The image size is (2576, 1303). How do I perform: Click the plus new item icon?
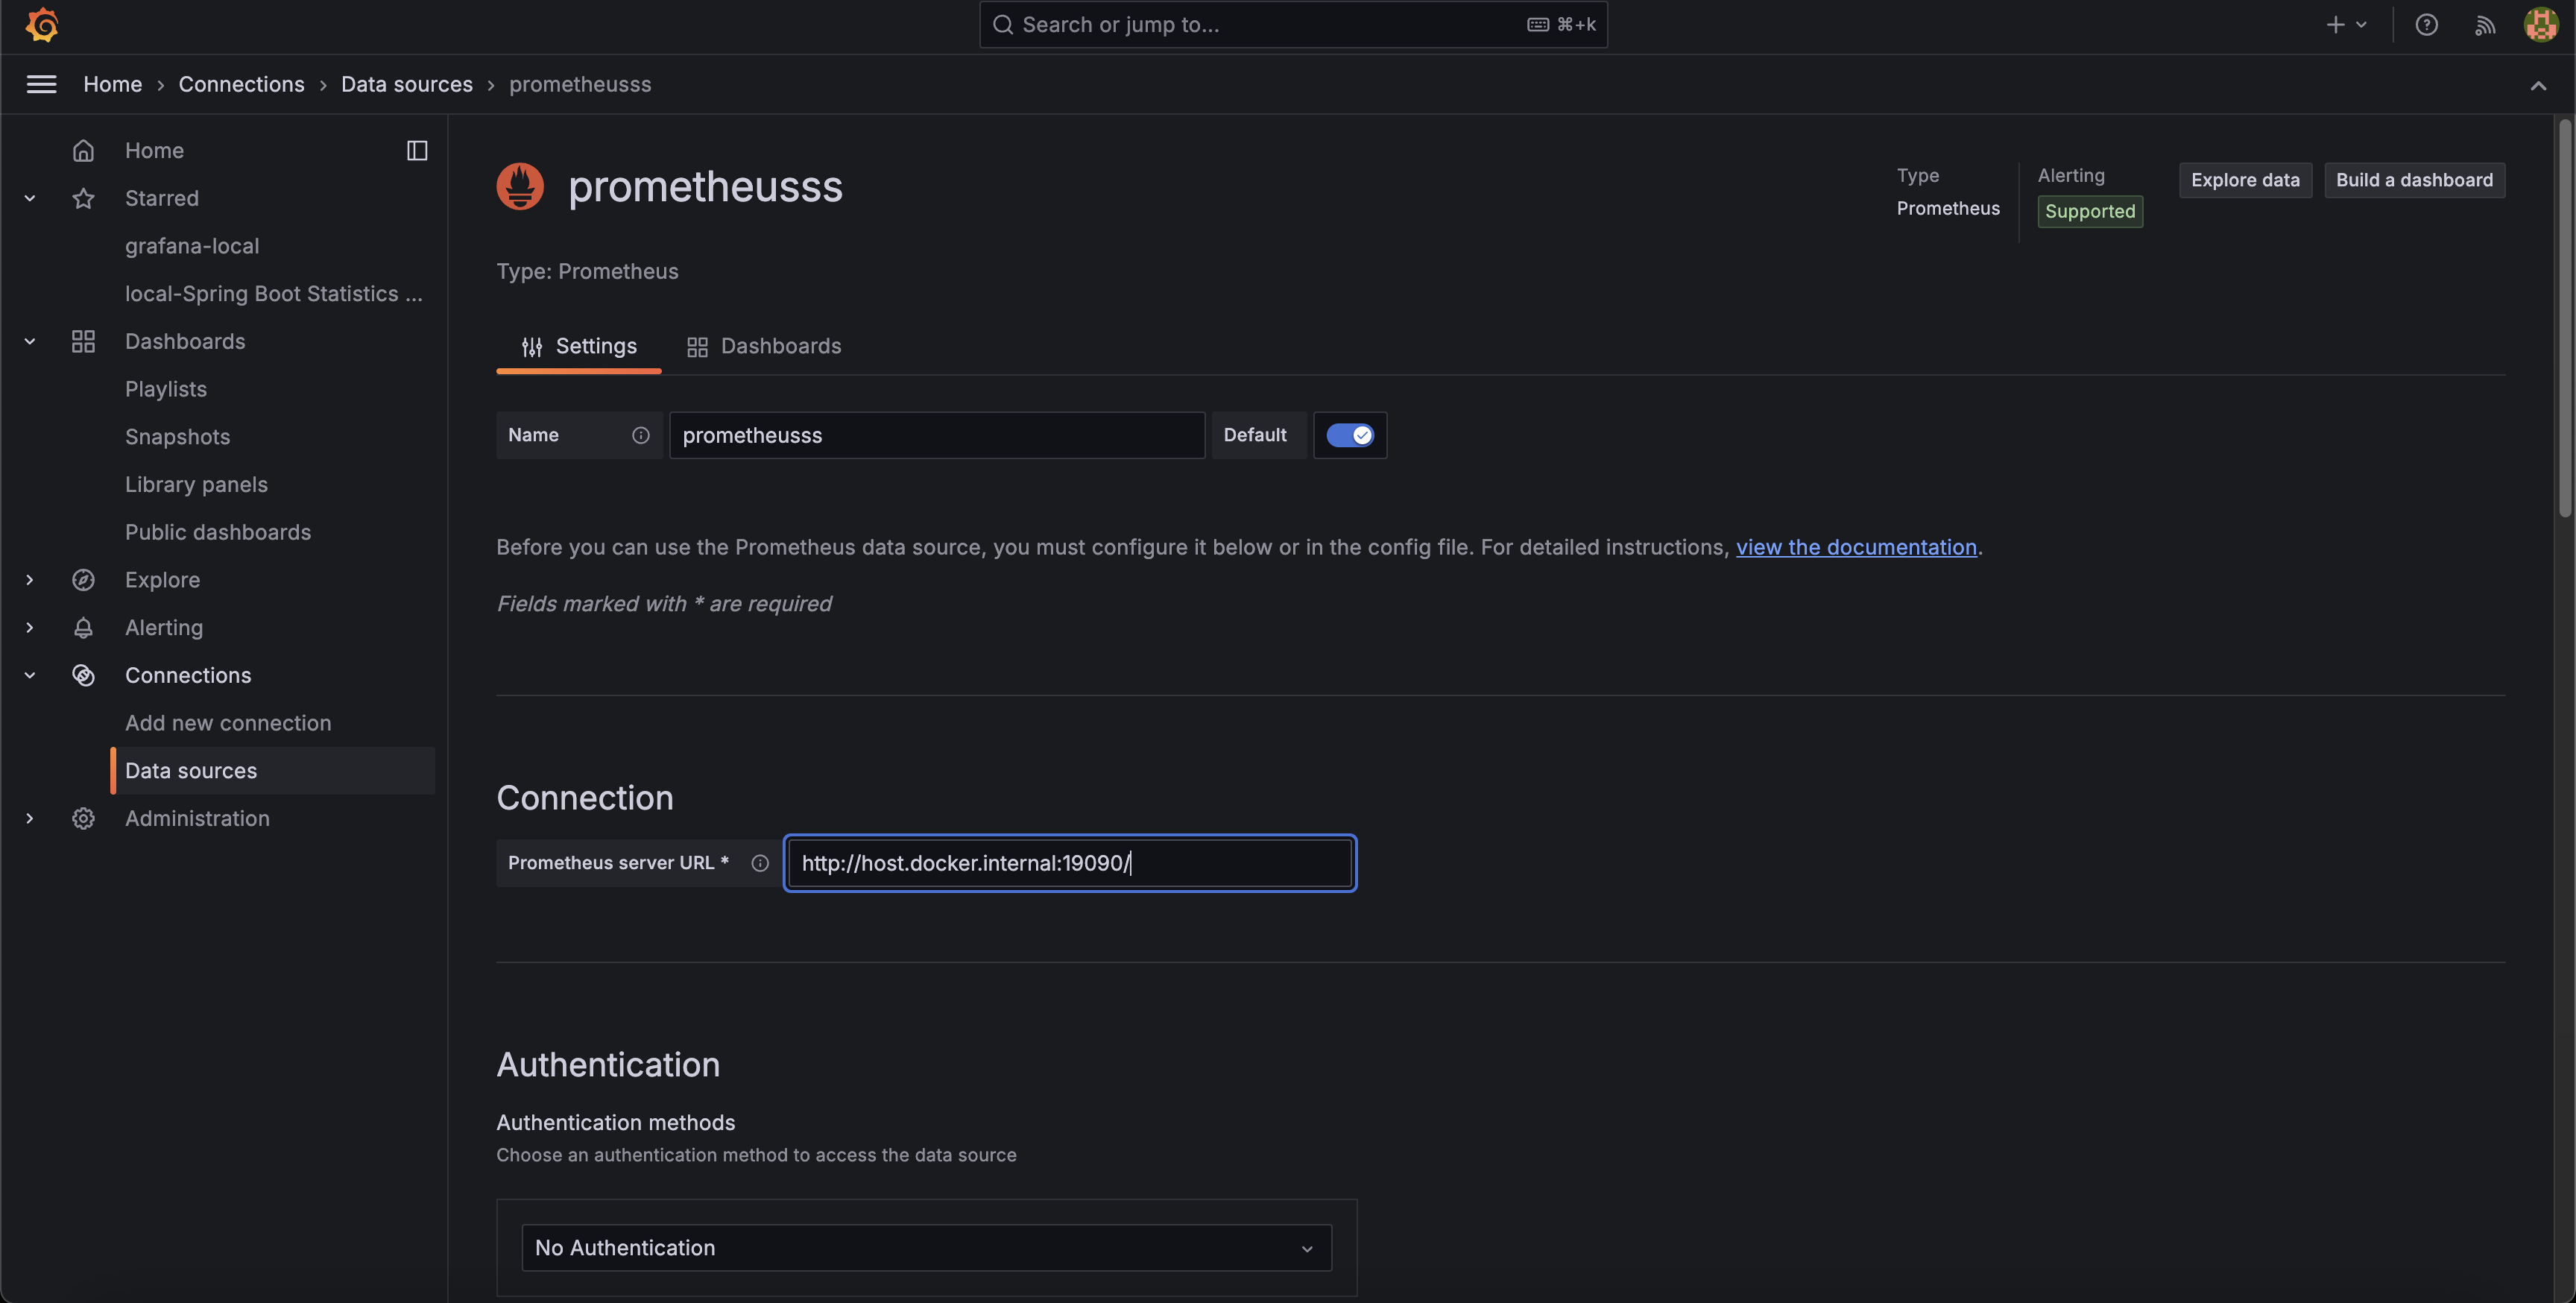click(2336, 25)
